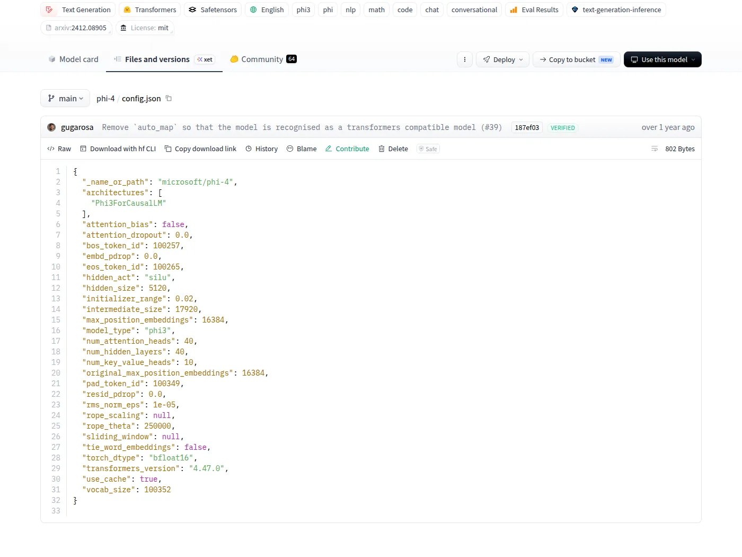Toggle line wrap icon next to 802 Bytes

[x=655, y=149]
